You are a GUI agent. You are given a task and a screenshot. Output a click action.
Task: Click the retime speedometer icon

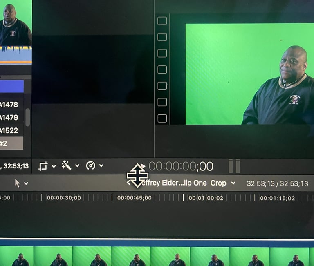click(91, 165)
